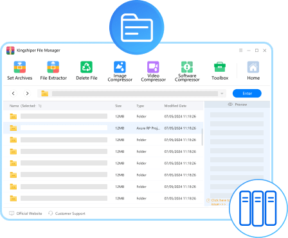Viewport: 288px width, 238px height.
Task: Navigate forward with the right arrow
Action: 27,94
